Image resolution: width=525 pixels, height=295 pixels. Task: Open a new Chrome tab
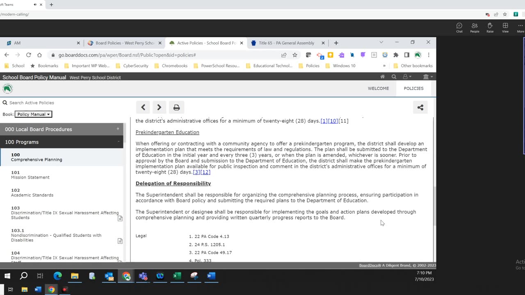click(x=336, y=43)
